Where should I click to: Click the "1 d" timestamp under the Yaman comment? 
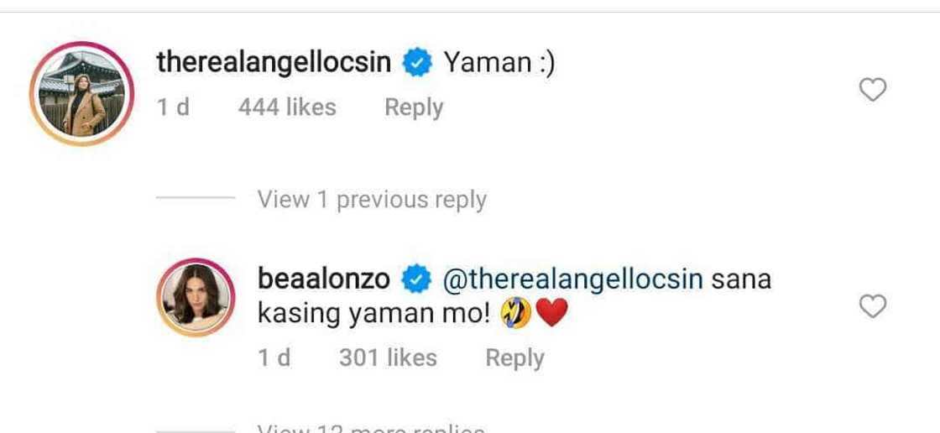(x=173, y=108)
